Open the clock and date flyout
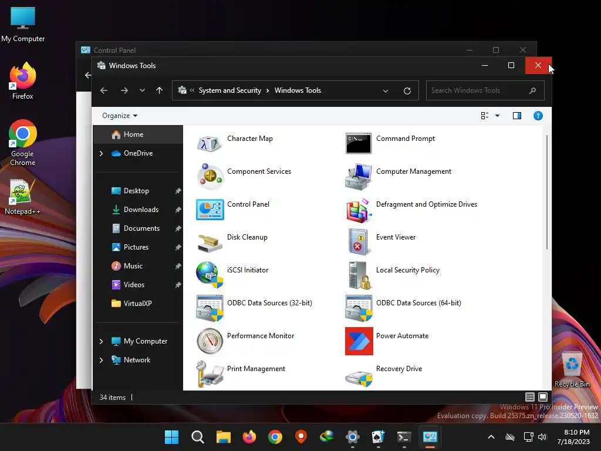Screen dimensions: 601x451 (574, 437)
